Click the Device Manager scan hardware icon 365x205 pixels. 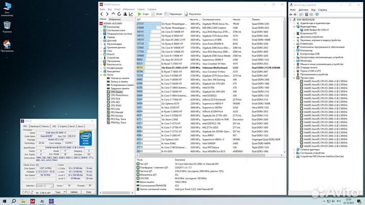(317, 14)
